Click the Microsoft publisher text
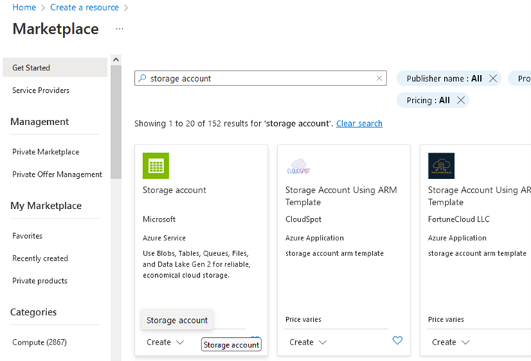 [x=159, y=219]
